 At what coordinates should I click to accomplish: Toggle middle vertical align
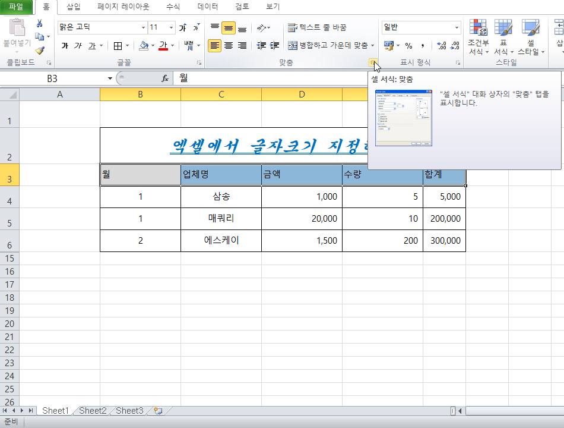(x=229, y=28)
